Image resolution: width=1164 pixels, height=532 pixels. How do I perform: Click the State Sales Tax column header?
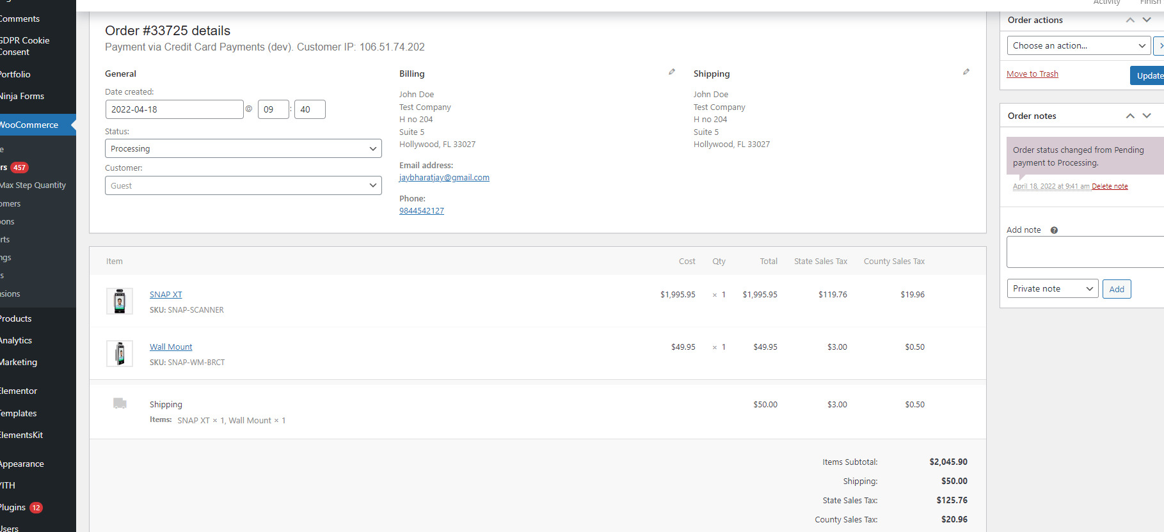tap(820, 262)
